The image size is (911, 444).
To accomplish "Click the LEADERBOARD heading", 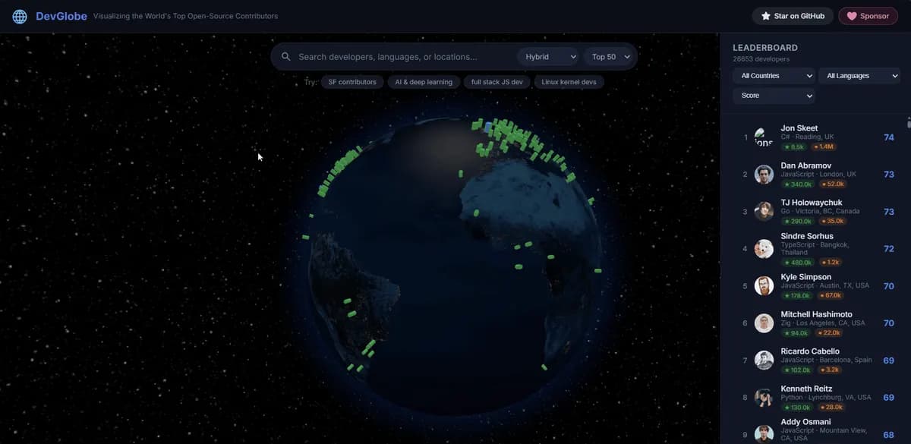I will [x=765, y=47].
